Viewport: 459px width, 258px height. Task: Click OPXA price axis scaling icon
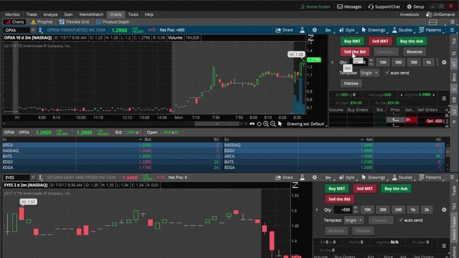click(x=311, y=38)
